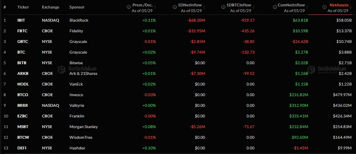Image resolution: width=356 pixels, height=154 pixels.
Task: Click info icon beside Prem./Dsc. header
Action: 129,7
